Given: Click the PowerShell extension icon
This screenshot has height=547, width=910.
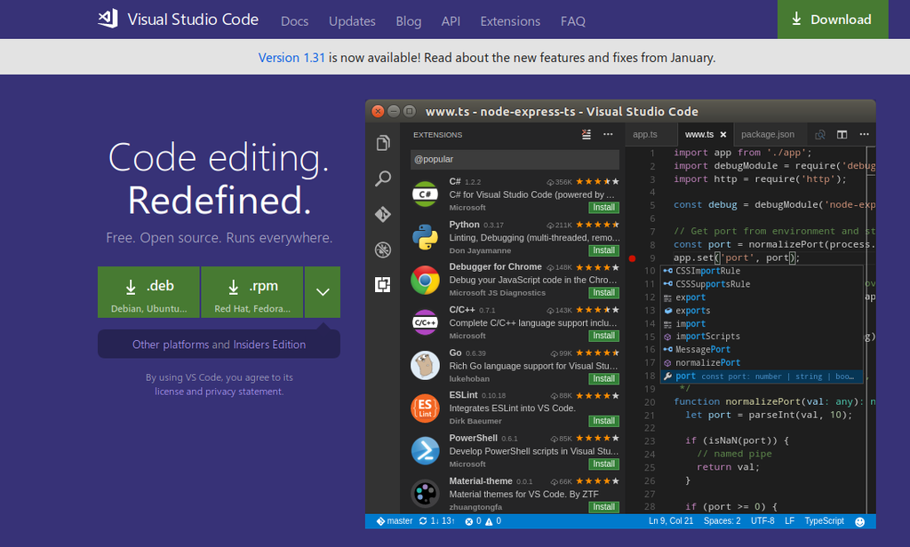Looking at the screenshot, I should tap(426, 451).
